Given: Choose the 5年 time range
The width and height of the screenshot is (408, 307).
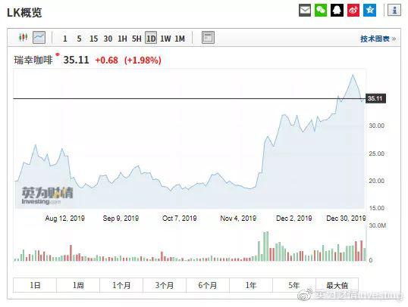Looking at the screenshot, I should tap(294, 286).
